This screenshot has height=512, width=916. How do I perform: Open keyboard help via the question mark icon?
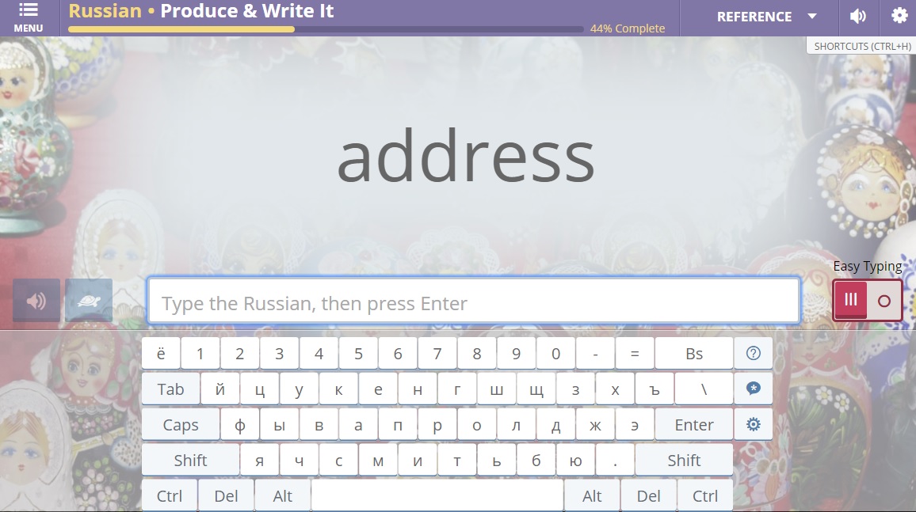click(x=753, y=353)
